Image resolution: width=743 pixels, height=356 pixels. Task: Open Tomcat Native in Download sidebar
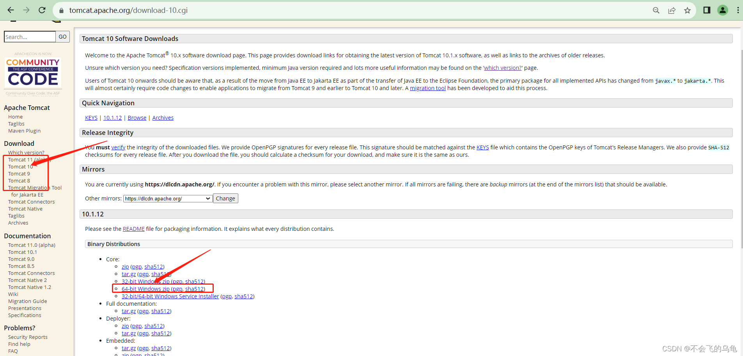25,209
